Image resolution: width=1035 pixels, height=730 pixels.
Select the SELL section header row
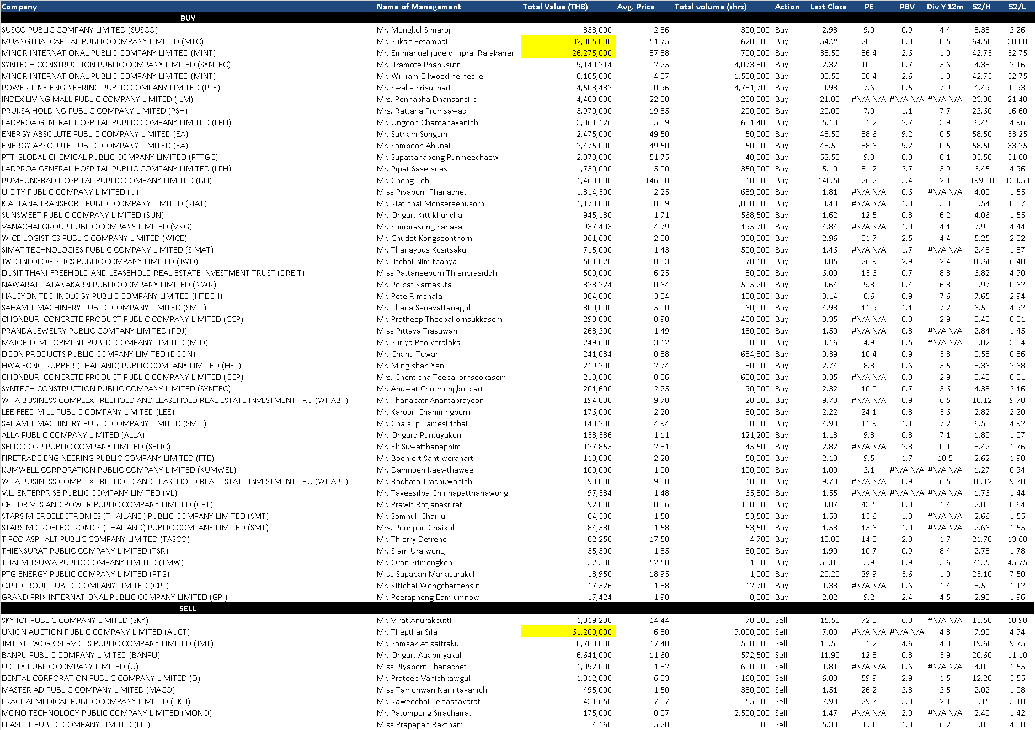point(517,609)
